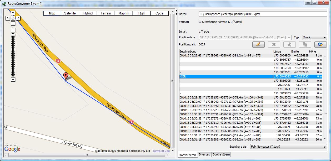Open the Terms of Use link

click(x=161, y=151)
